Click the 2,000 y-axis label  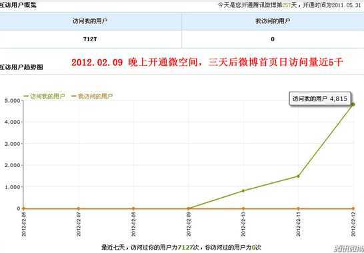tap(13, 165)
